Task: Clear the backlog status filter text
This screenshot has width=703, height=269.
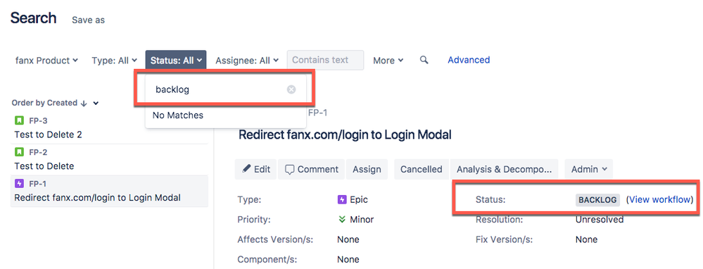Action: click(291, 89)
